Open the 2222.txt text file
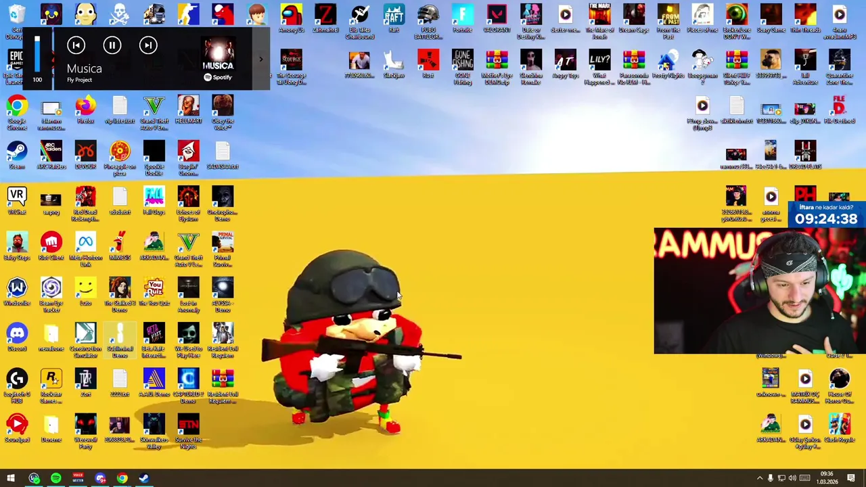The image size is (866, 487). coord(120,383)
